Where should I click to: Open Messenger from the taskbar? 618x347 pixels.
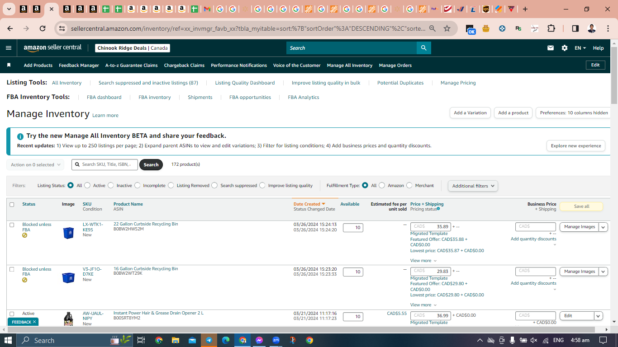pyautogui.click(x=259, y=340)
